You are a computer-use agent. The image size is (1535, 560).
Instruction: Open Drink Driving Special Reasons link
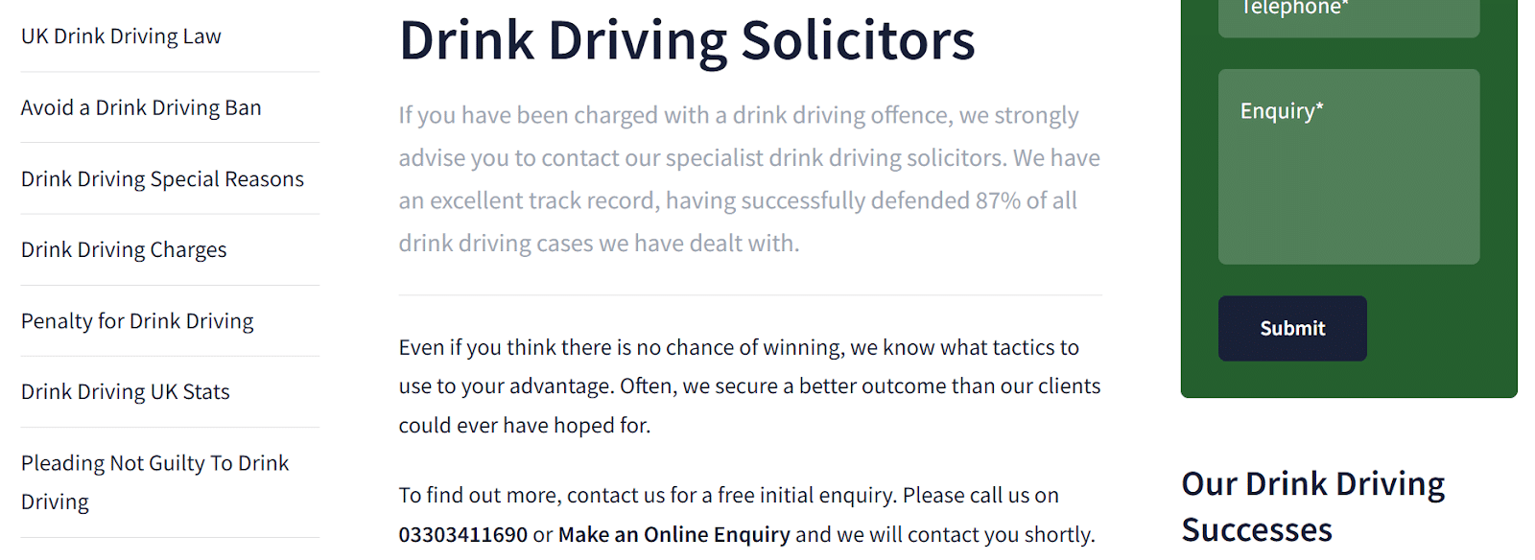pyautogui.click(x=162, y=179)
